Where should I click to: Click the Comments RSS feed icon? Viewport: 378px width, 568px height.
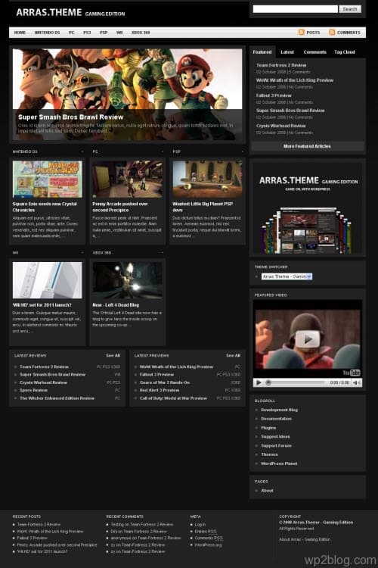(332, 33)
